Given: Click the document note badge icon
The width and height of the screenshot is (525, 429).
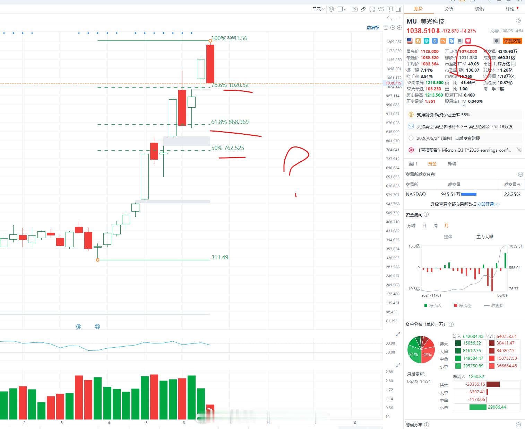Looking at the screenshot, I should point(460,41).
